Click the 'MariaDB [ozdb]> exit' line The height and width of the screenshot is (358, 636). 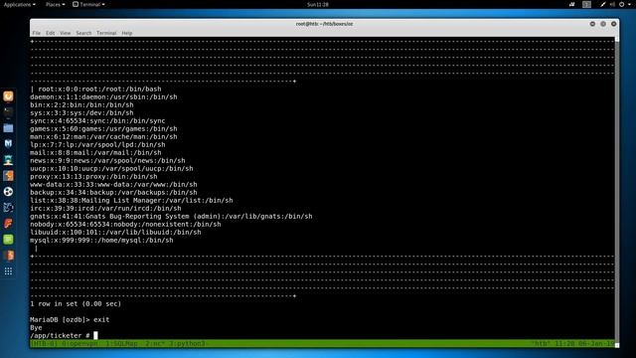pyautogui.click(x=70, y=320)
